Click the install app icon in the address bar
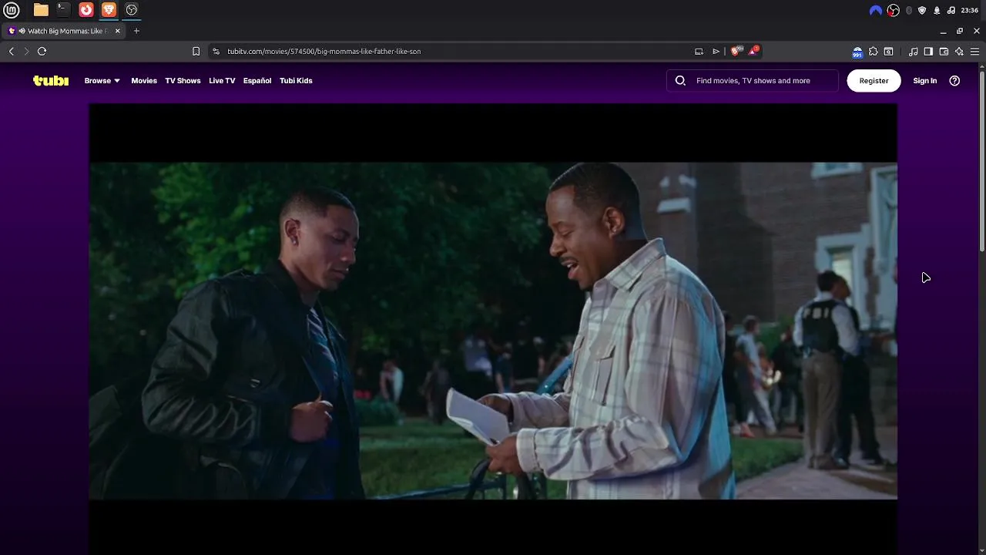 (x=699, y=51)
